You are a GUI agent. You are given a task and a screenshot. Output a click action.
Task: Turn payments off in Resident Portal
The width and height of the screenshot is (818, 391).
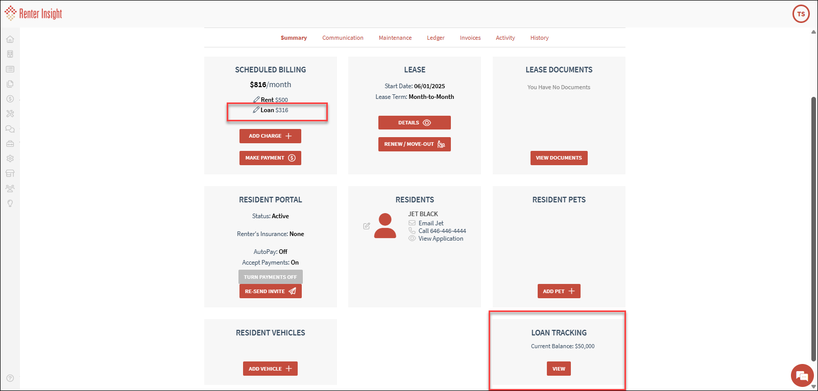[x=270, y=277]
